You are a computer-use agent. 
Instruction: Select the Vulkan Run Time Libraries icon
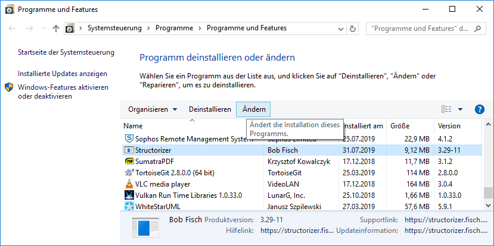(x=129, y=195)
